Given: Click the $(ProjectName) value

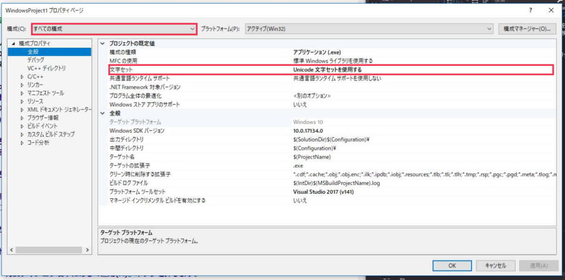Looking at the screenshot, I should pos(312,157).
